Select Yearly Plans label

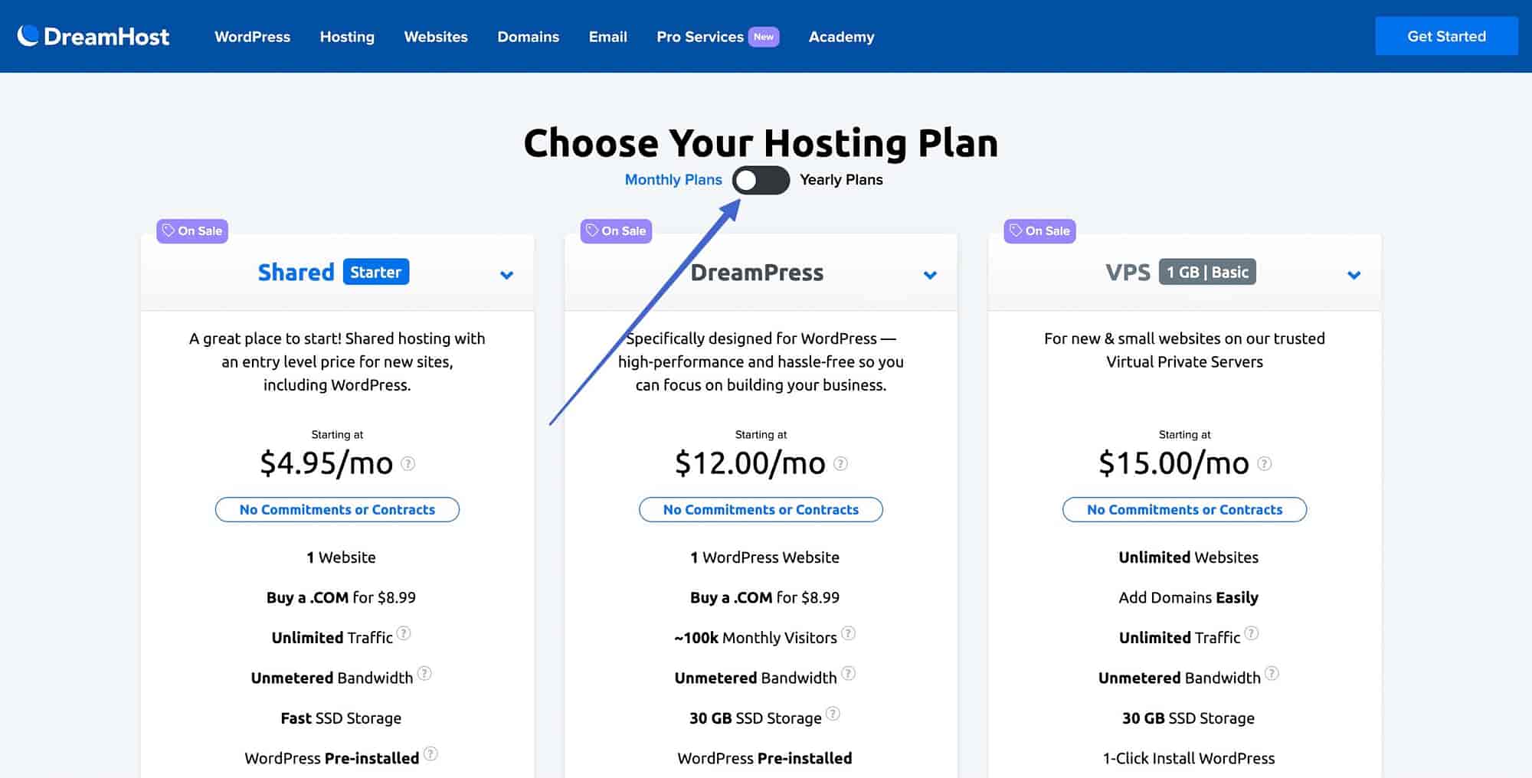(x=841, y=179)
